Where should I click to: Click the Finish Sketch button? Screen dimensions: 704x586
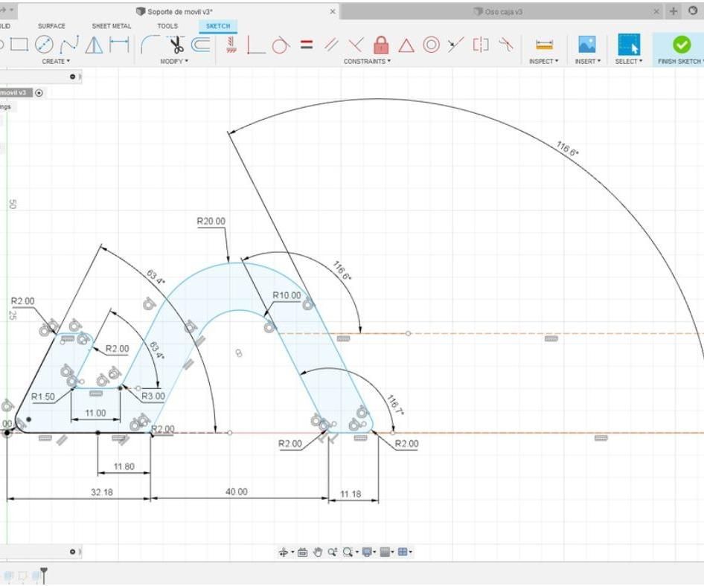[682, 45]
